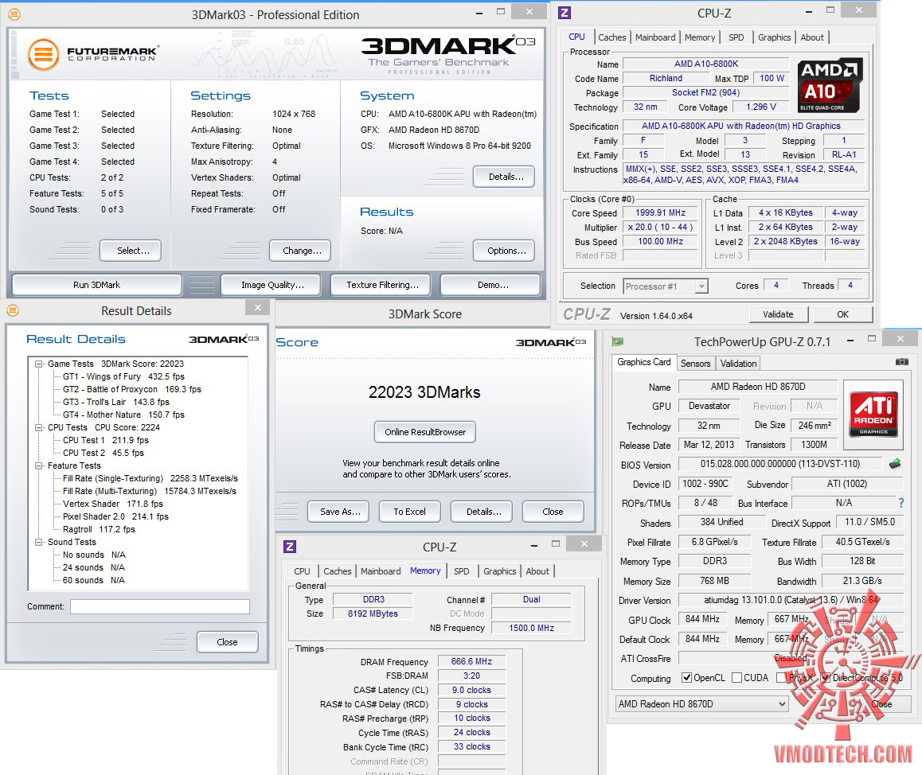
Task: Open the About tab in top CPU-Z
Action: 812,37
